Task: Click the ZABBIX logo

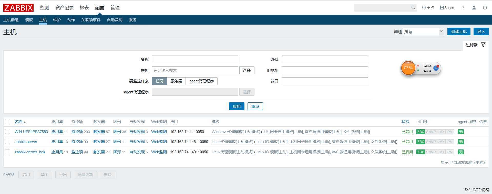Action: tap(18, 8)
